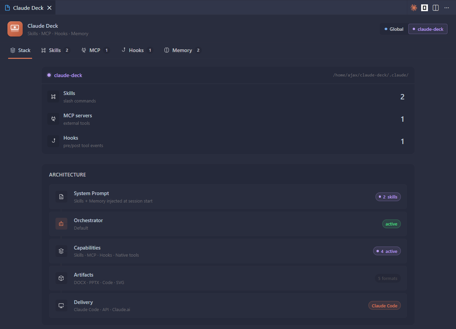Click the command icon on the Skills tab
Screen dimensions: 456x329
coord(44,50)
